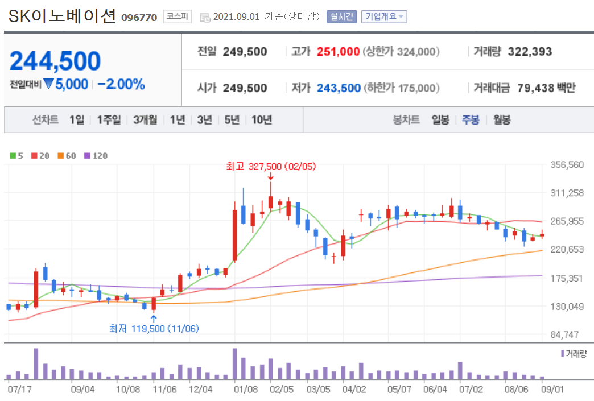
Task: Click the 고가 value 251,000
Action: coord(338,52)
